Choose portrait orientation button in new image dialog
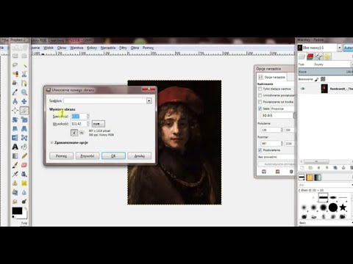The height and width of the screenshot is (264, 353). (x=74, y=133)
